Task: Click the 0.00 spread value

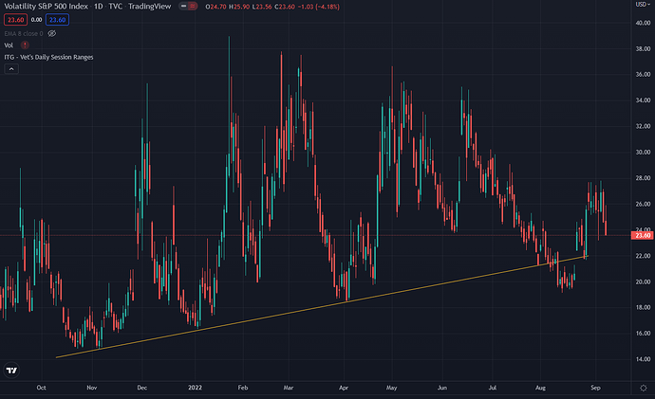Action: (36, 20)
